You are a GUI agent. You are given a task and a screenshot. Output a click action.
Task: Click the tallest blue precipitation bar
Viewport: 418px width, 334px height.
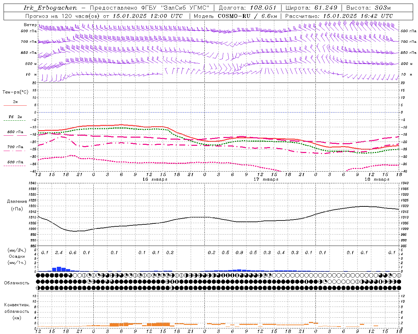point(59,269)
